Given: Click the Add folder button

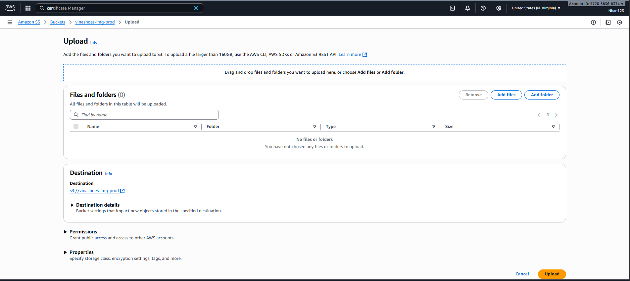Looking at the screenshot, I should (x=542, y=95).
